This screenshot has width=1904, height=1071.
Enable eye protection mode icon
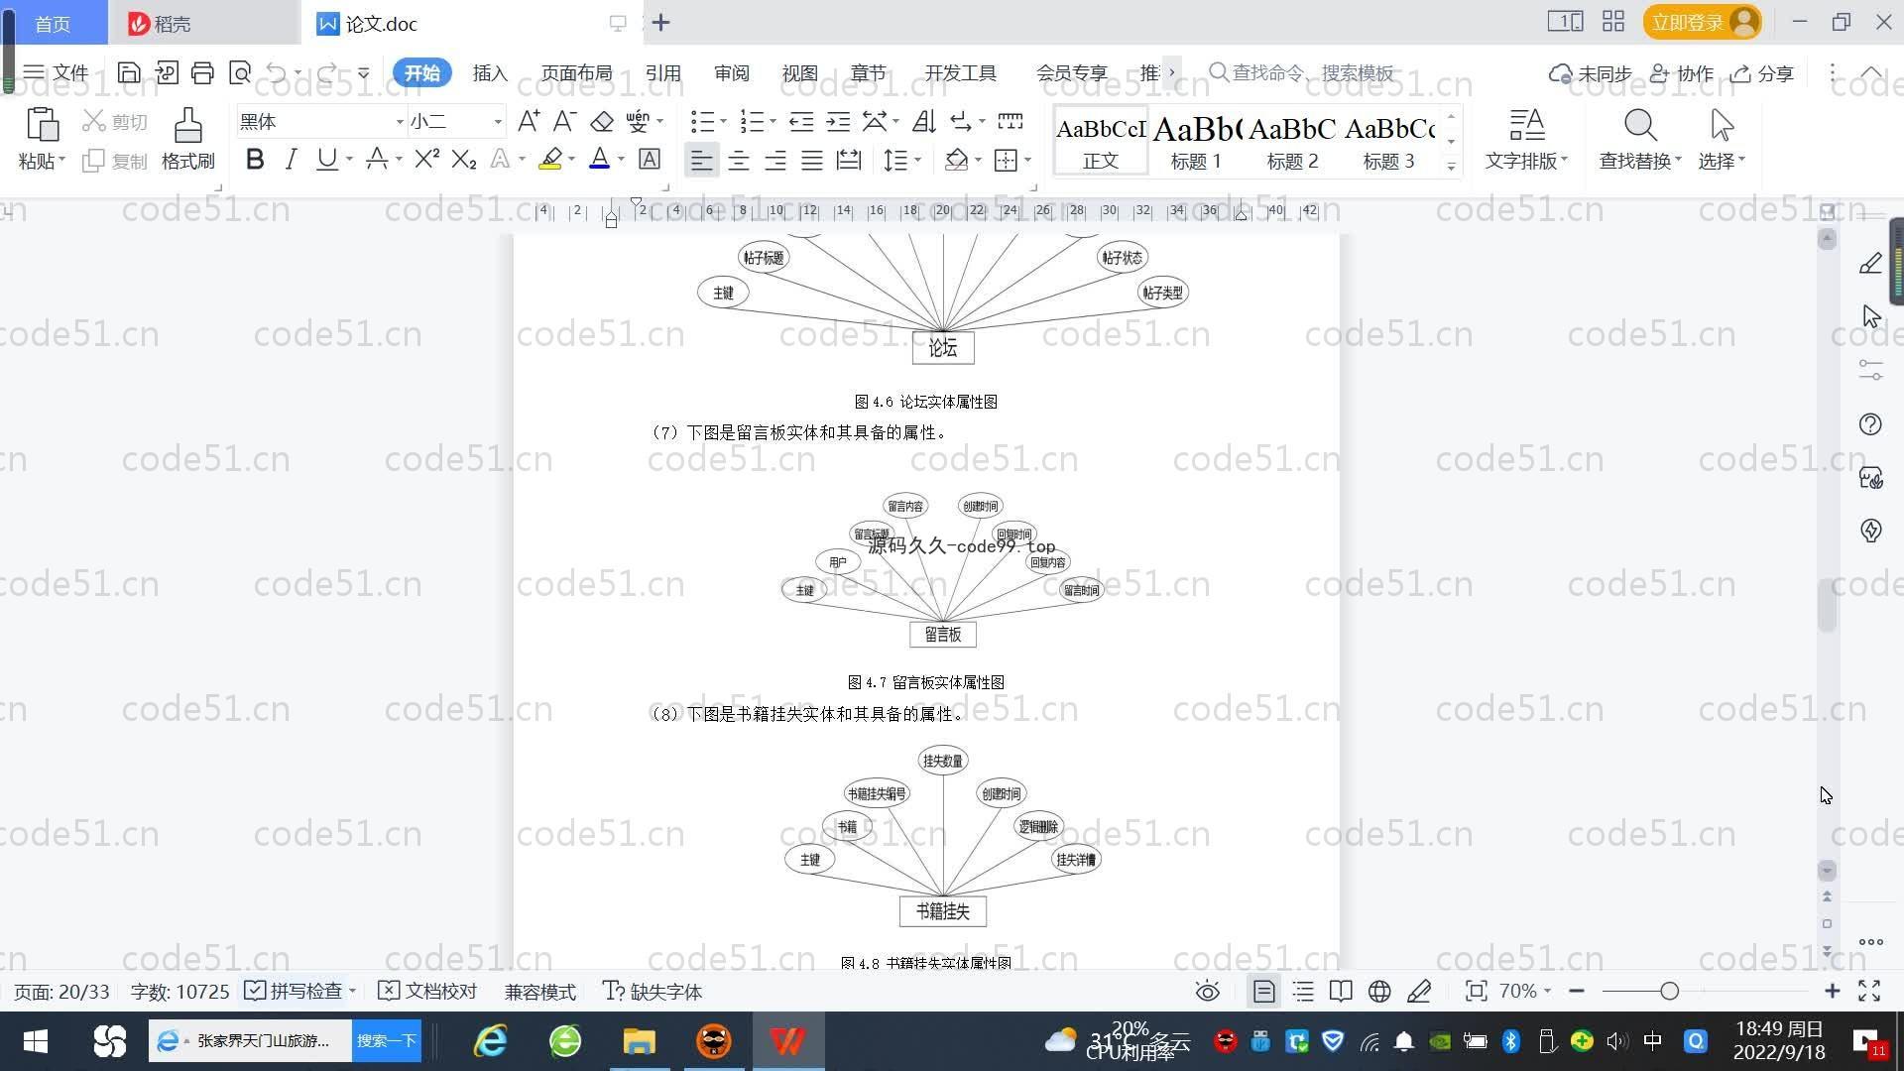pyautogui.click(x=1207, y=991)
